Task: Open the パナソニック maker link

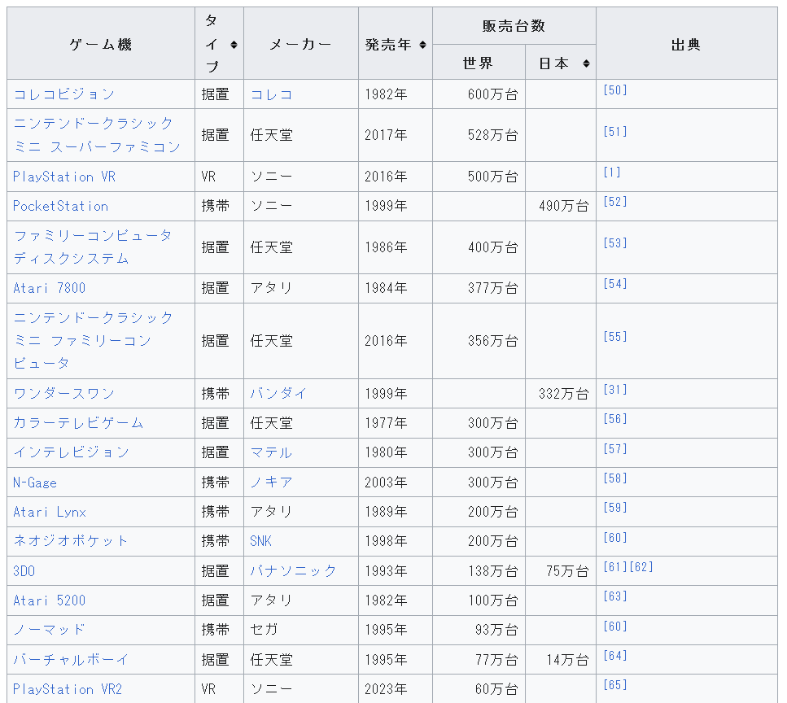Action: coord(293,570)
